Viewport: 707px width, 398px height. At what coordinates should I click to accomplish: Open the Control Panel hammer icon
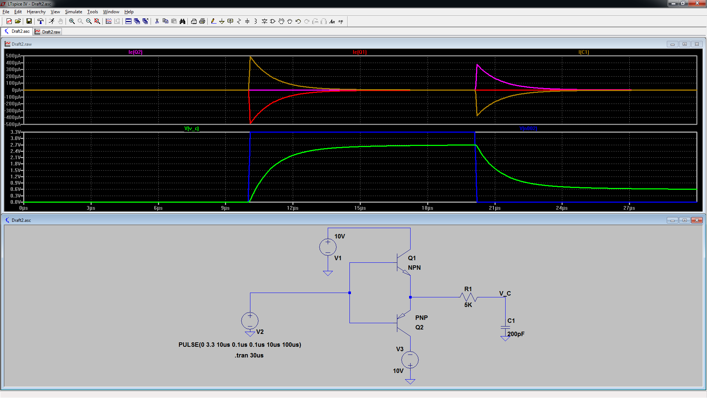click(x=41, y=21)
